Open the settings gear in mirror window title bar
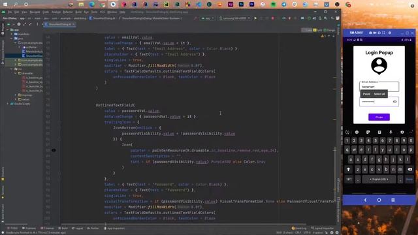418x235 pixels. (x=390, y=33)
